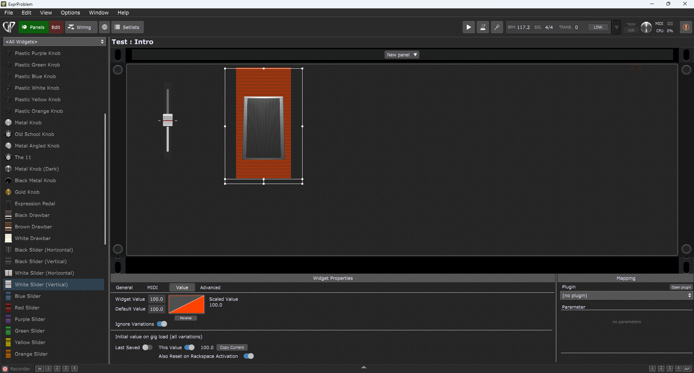Switch to the MIDI properties tab

click(x=152, y=287)
